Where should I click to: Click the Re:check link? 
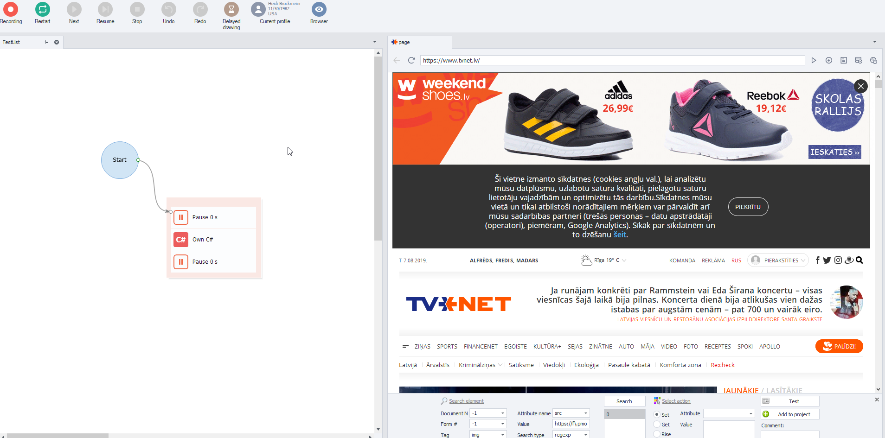(x=722, y=365)
